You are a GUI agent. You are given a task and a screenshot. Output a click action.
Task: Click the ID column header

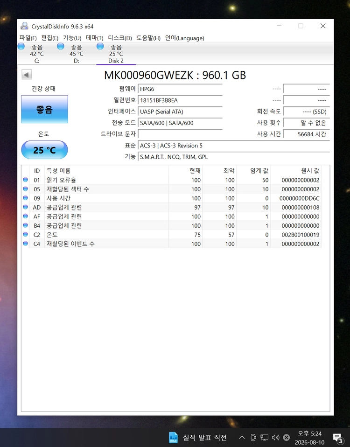(x=37, y=170)
